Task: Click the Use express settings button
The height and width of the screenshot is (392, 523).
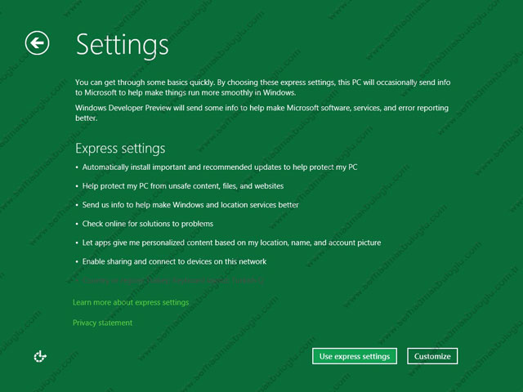Action: pyautogui.click(x=355, y=356)
